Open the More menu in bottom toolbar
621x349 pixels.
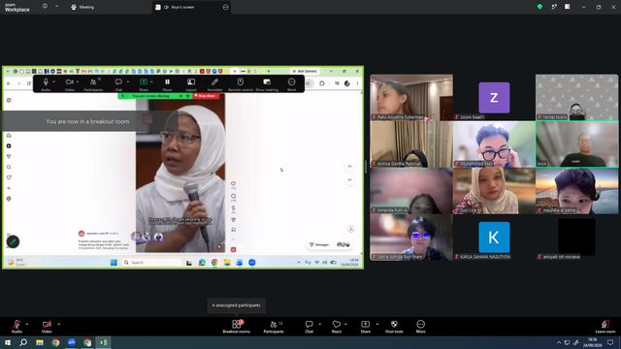click(x=420, y=327)
